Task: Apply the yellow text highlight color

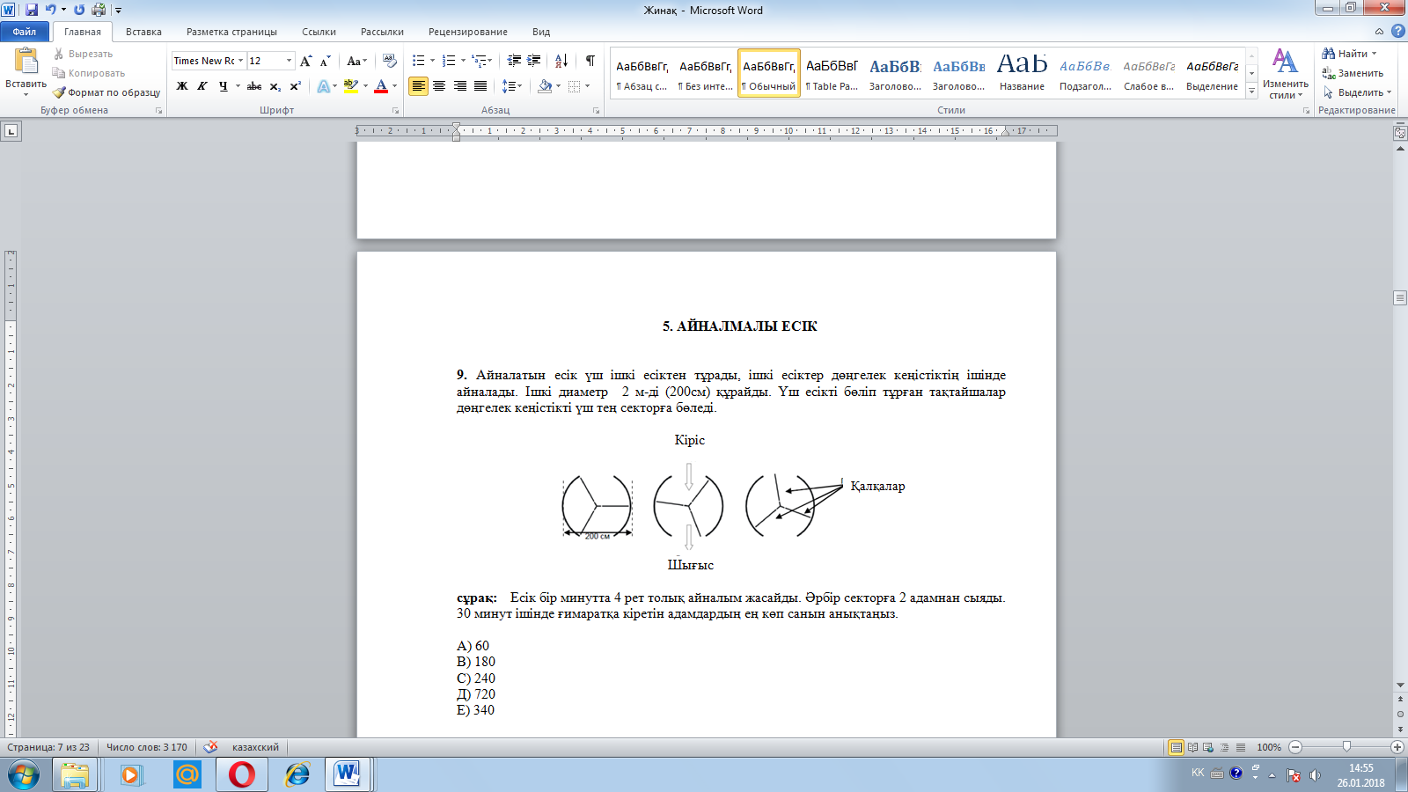Action: coord(350,86)
